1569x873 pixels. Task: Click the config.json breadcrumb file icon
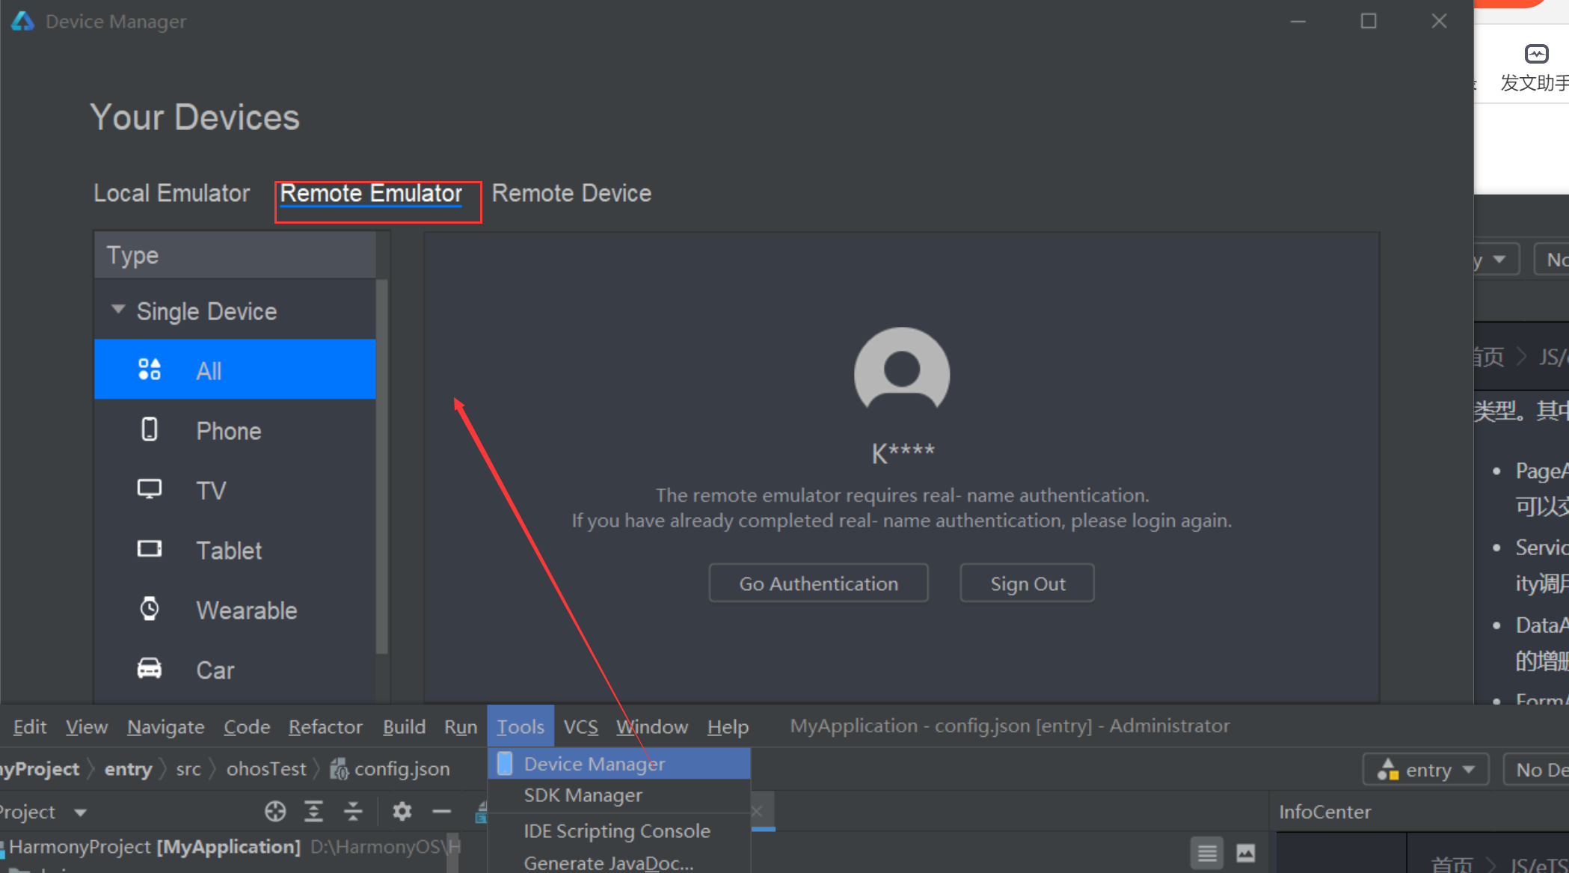tap(339, 769)
